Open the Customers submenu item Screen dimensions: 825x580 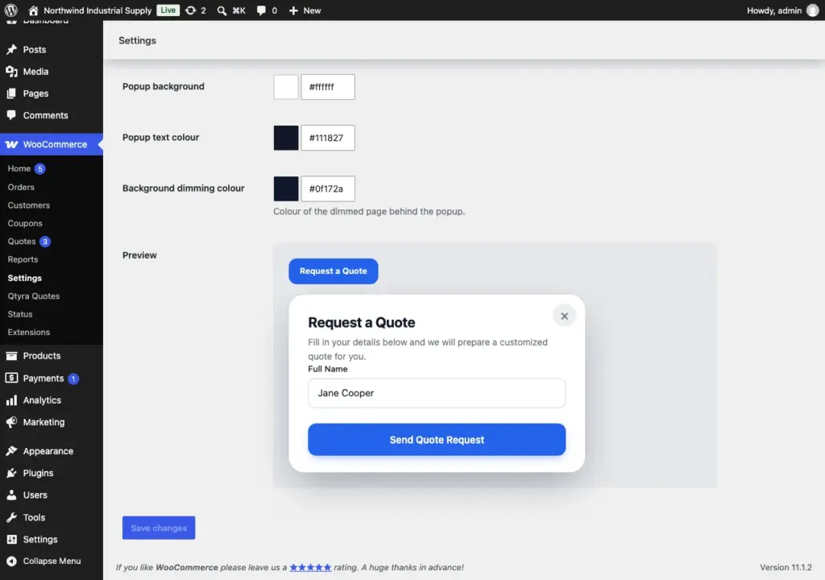29,205
